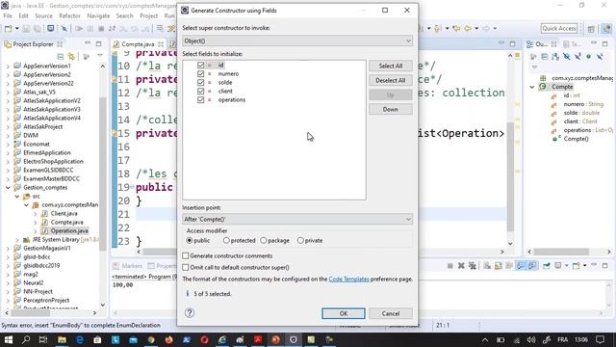Confirm the dialog with OK
Screen dimensions: 616x347
click(344, 313)
